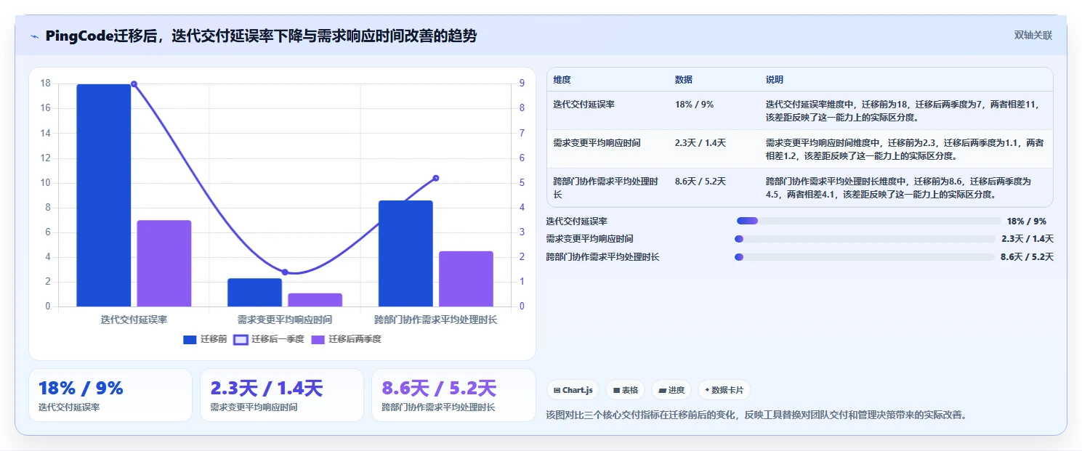Click the blue 迁移前 bar for 迭代交付延误率

(x=103, y=195)
